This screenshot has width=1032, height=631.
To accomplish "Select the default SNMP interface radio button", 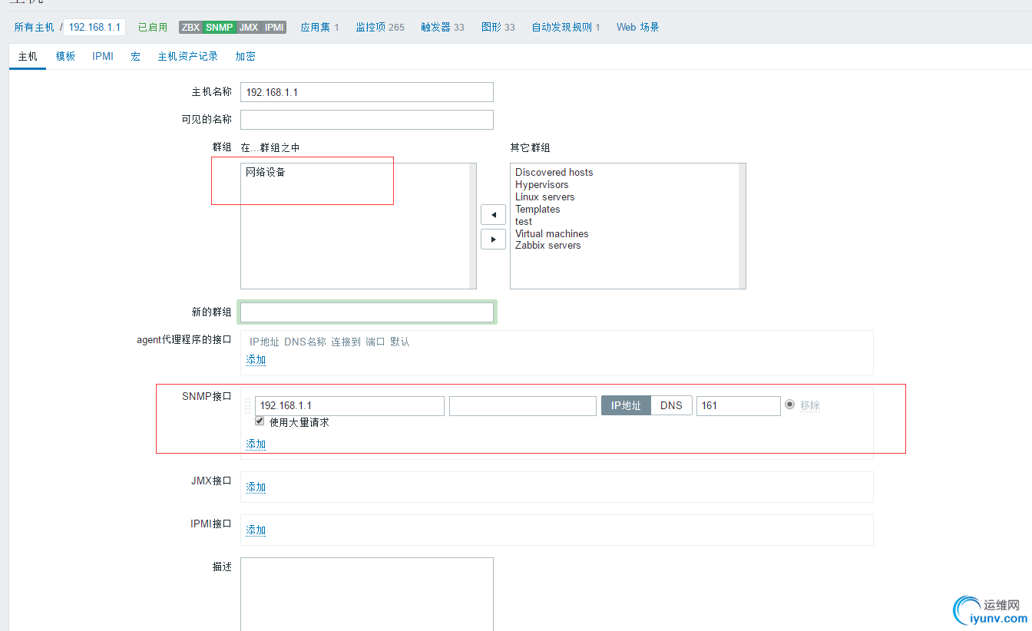I will point(789,405).
